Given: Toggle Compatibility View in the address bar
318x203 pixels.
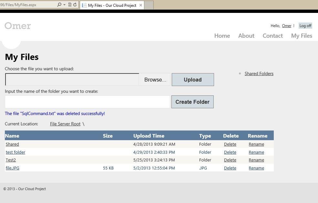Looking at the screenshot, I should (x=70, y=5).
